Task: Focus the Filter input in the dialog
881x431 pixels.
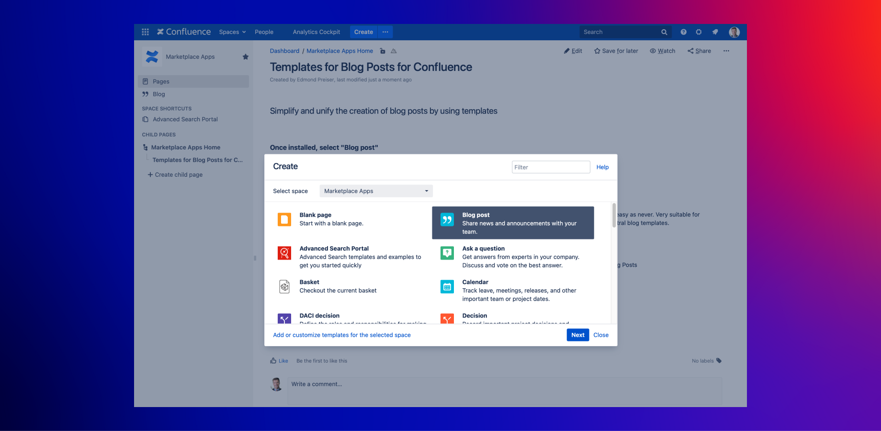Action: 551,167
